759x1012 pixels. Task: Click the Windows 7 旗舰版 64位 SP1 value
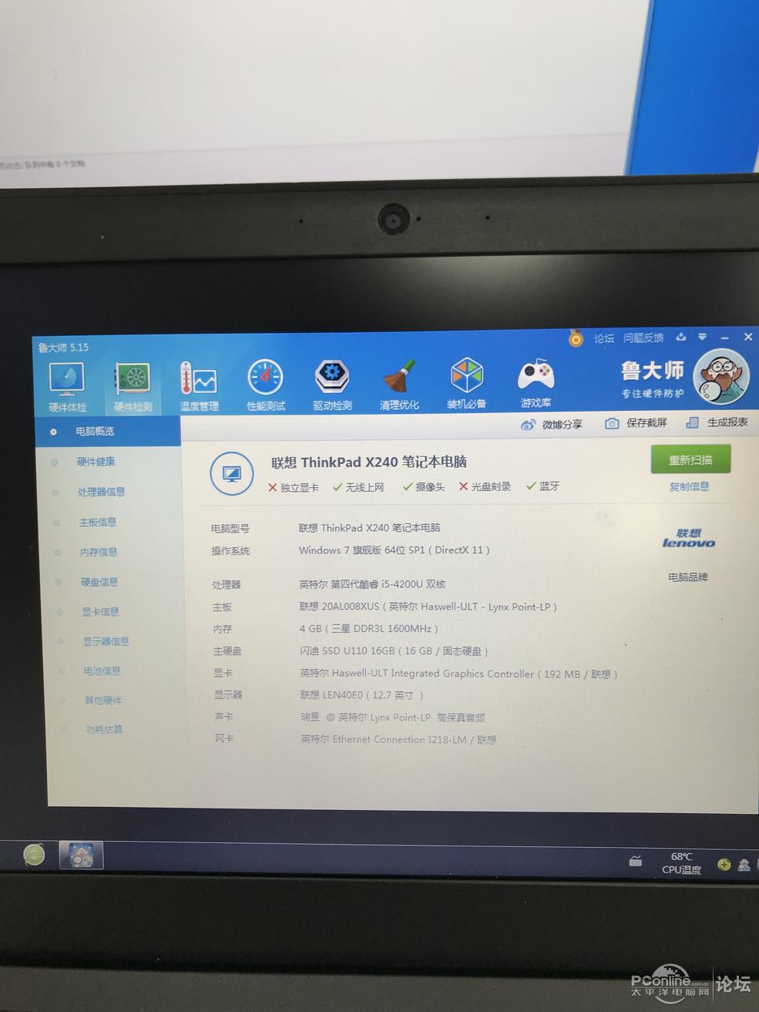click(x=394, y=550)
